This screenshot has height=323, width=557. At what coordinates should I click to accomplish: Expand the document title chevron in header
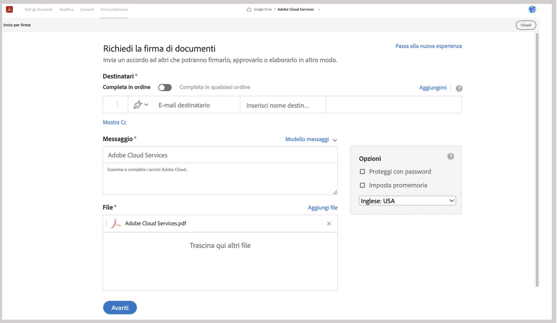point(319,10)
